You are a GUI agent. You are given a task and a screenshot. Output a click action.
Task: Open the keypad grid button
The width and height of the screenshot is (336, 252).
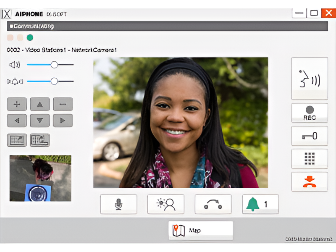click(310, 158)
